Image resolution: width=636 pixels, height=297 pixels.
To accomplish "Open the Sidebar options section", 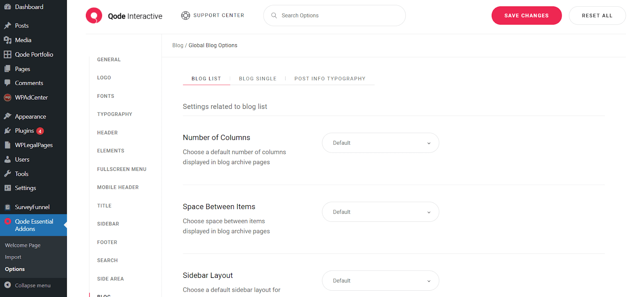I will point(108,224).
